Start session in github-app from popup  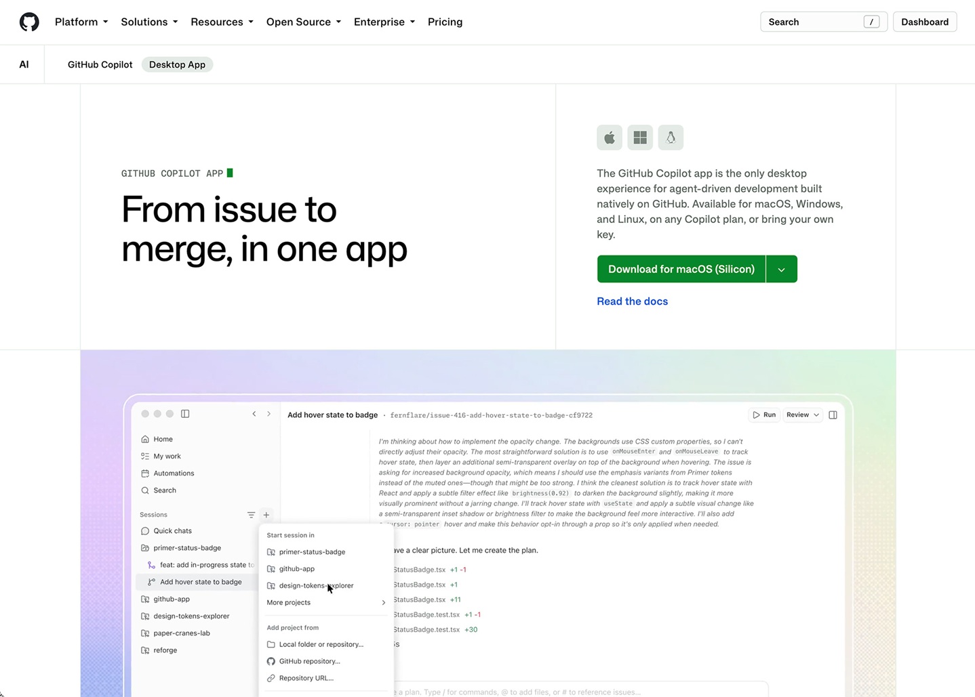tap(291, 569)
